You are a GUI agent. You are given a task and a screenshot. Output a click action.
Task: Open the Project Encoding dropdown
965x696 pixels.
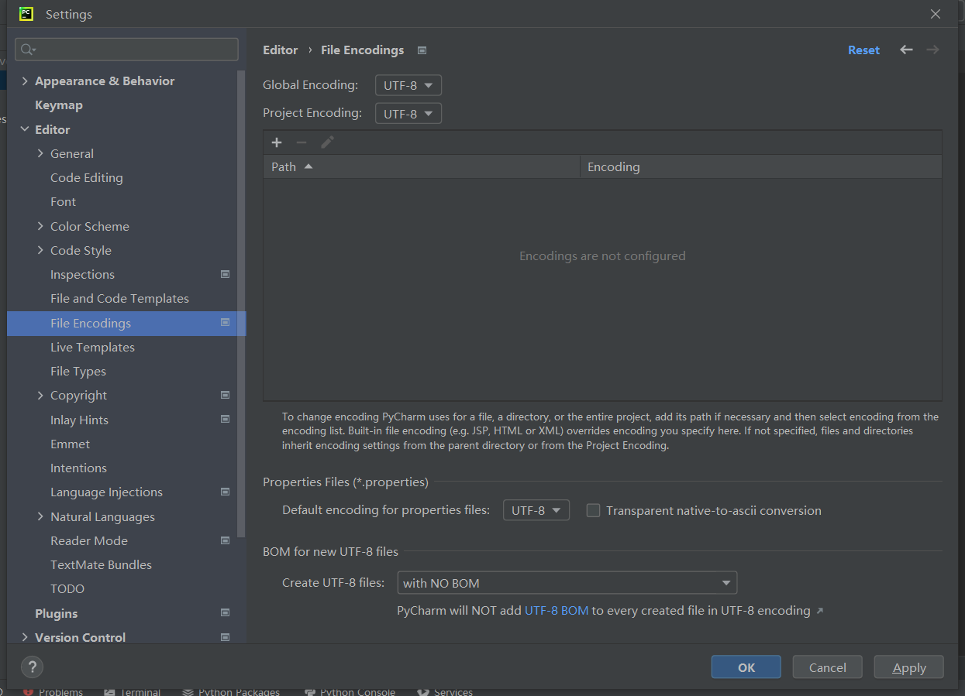(408, 114)
